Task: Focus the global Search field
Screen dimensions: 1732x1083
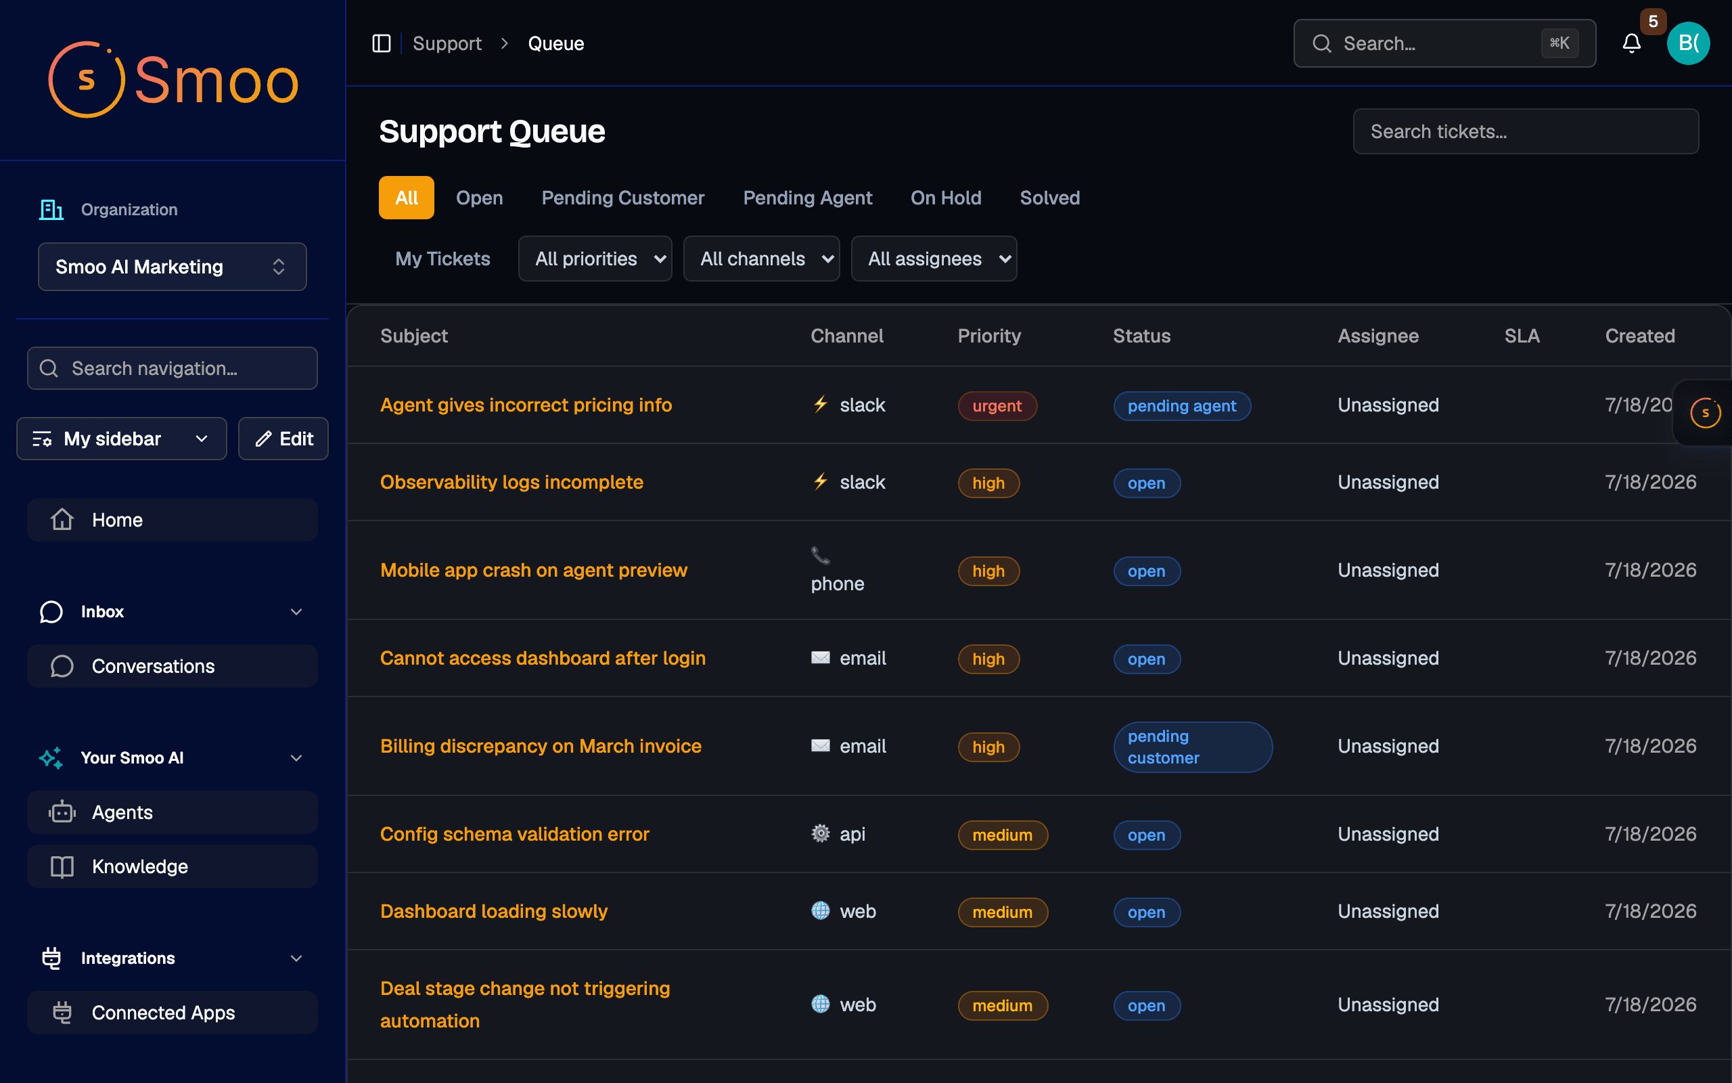Action: tap(1444, 44)
